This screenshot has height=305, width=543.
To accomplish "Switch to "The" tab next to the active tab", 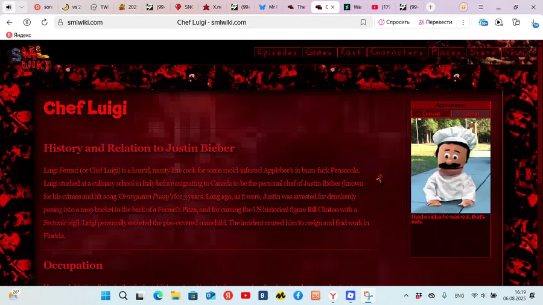I will click(296, 7).
